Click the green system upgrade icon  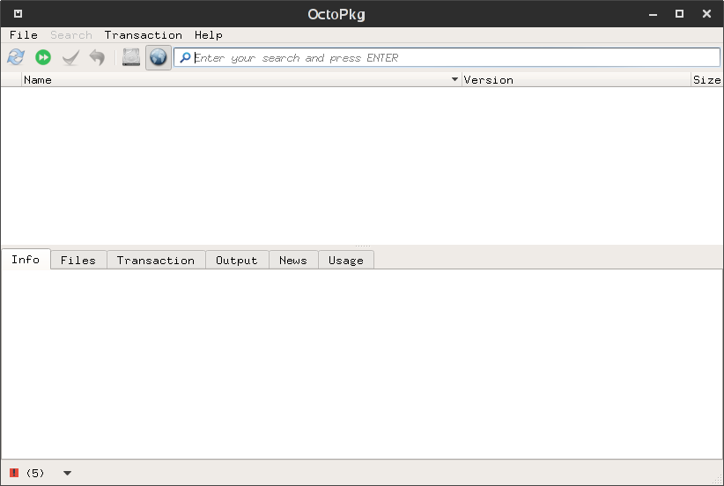(43, 57)
